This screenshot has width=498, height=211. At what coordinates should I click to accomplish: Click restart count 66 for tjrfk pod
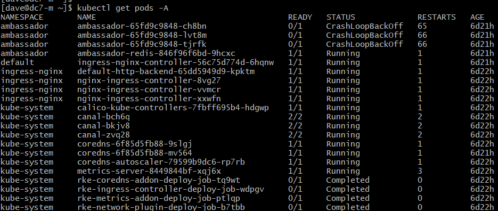422,44
